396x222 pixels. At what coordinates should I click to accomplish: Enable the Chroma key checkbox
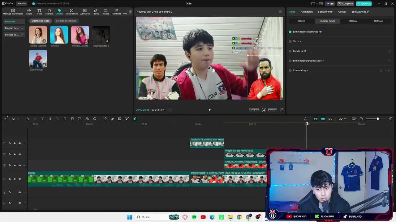pyautogui.click(x=290, y=70)
